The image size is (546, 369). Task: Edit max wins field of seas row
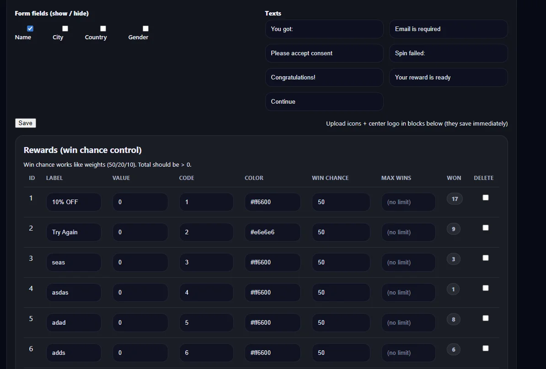(x=408, y=262)
